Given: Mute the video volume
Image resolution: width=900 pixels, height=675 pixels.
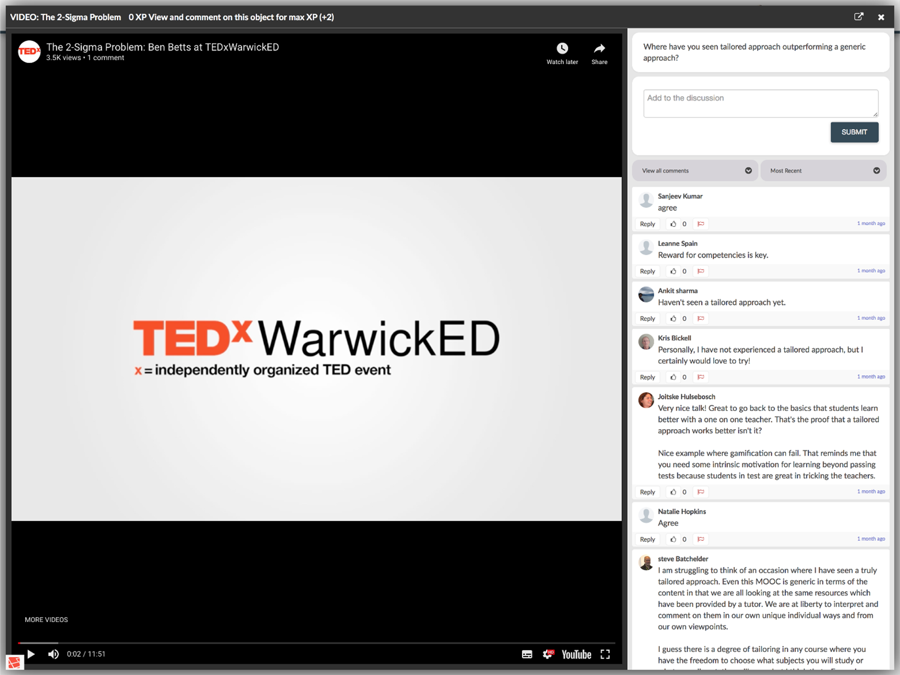Looking at the screenshot, I should pyautogui.click(x=53, y=654).
